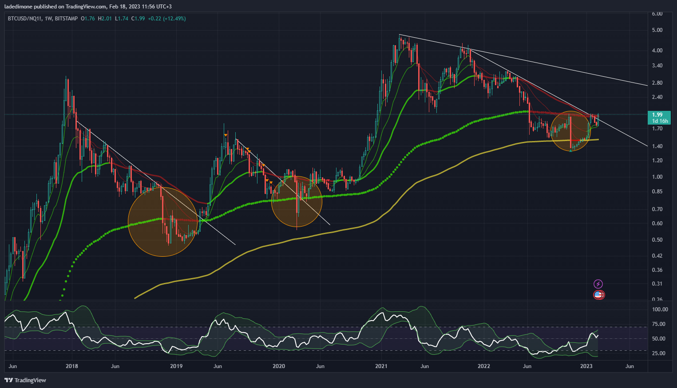This screenshot has width=677, height=388.
Task: Click the 1.40 price axis label
Action: [x=657, y=146]
